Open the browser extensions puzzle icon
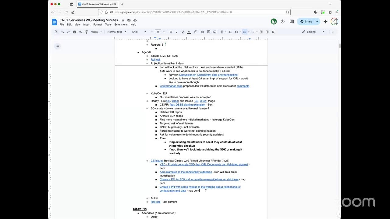The height and width of the screenshot is (219, 390). [x=330, y=12]
